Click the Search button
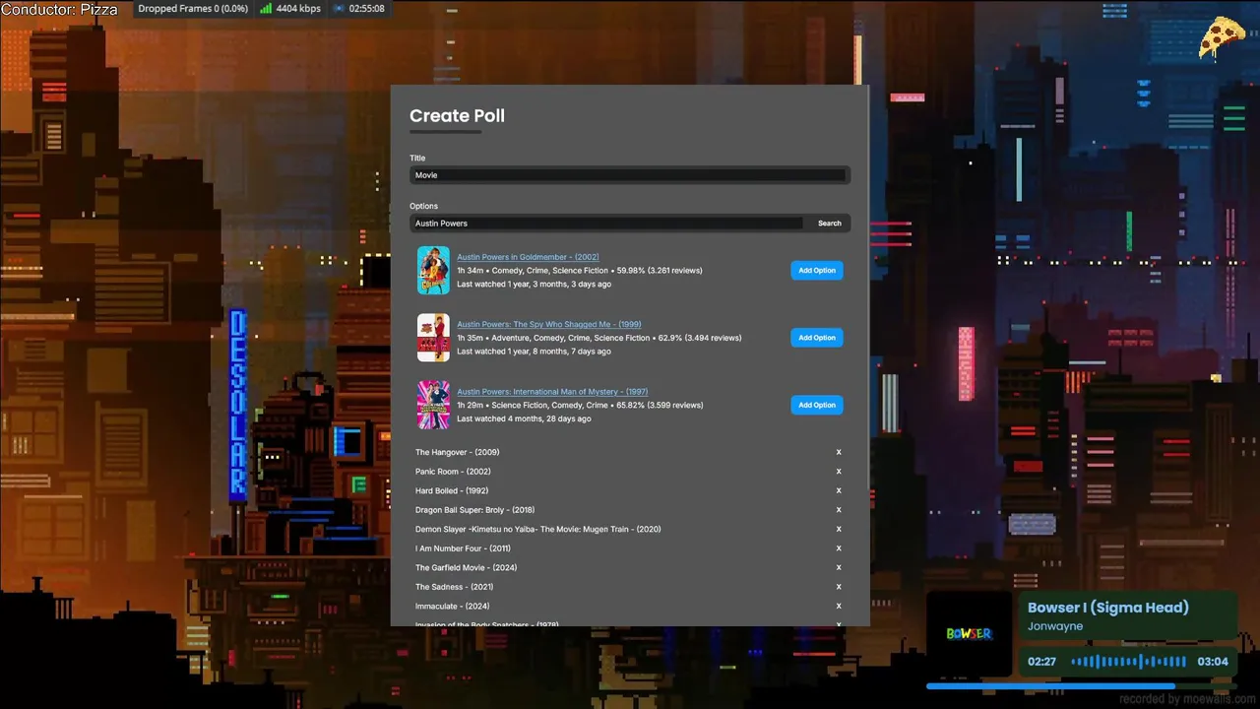The height and width of the screenshot is (709, 1260). pos(830,224)
